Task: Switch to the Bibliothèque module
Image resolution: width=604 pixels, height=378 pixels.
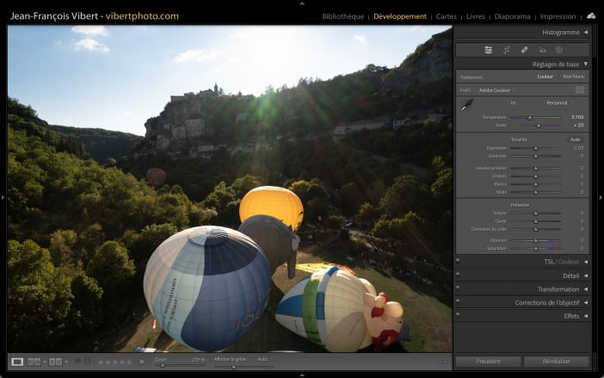Action: tap(343, 16)
